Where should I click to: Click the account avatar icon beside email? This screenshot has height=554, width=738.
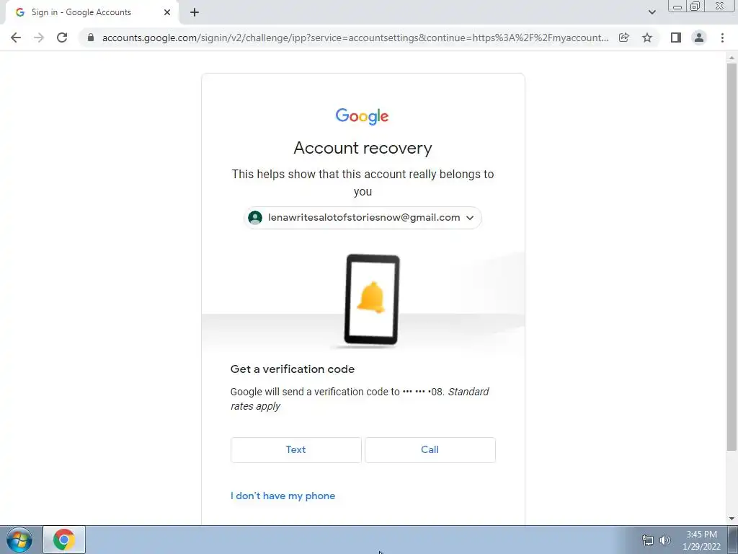255,218
